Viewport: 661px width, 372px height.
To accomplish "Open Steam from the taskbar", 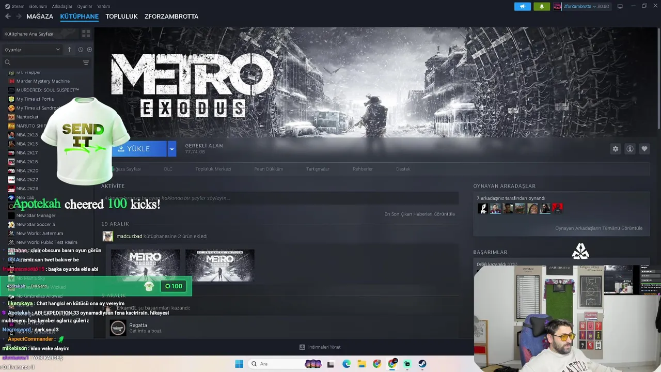I will (422, 364).
